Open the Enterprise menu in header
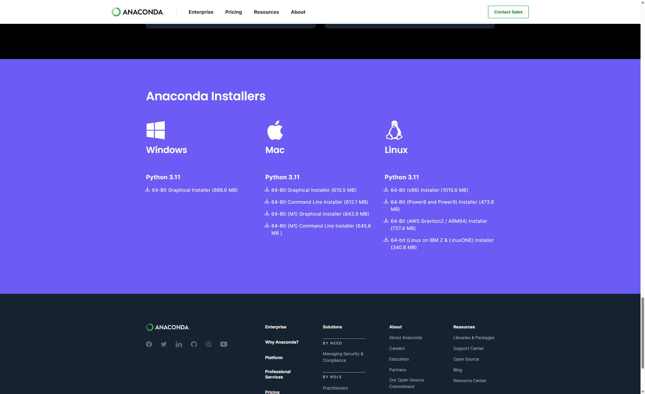645x394 pixels. pyautogui.click(x=201, y=12)
